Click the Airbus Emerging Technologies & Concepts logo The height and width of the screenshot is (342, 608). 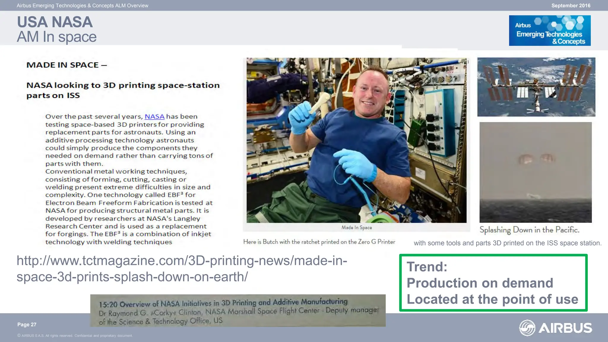coord(550,31)
